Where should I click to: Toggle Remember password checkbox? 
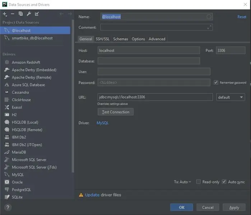(216, 82)
